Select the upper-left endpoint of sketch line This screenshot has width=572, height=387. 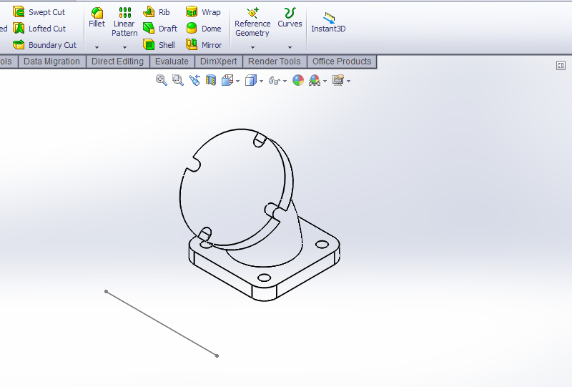point(106,291)
